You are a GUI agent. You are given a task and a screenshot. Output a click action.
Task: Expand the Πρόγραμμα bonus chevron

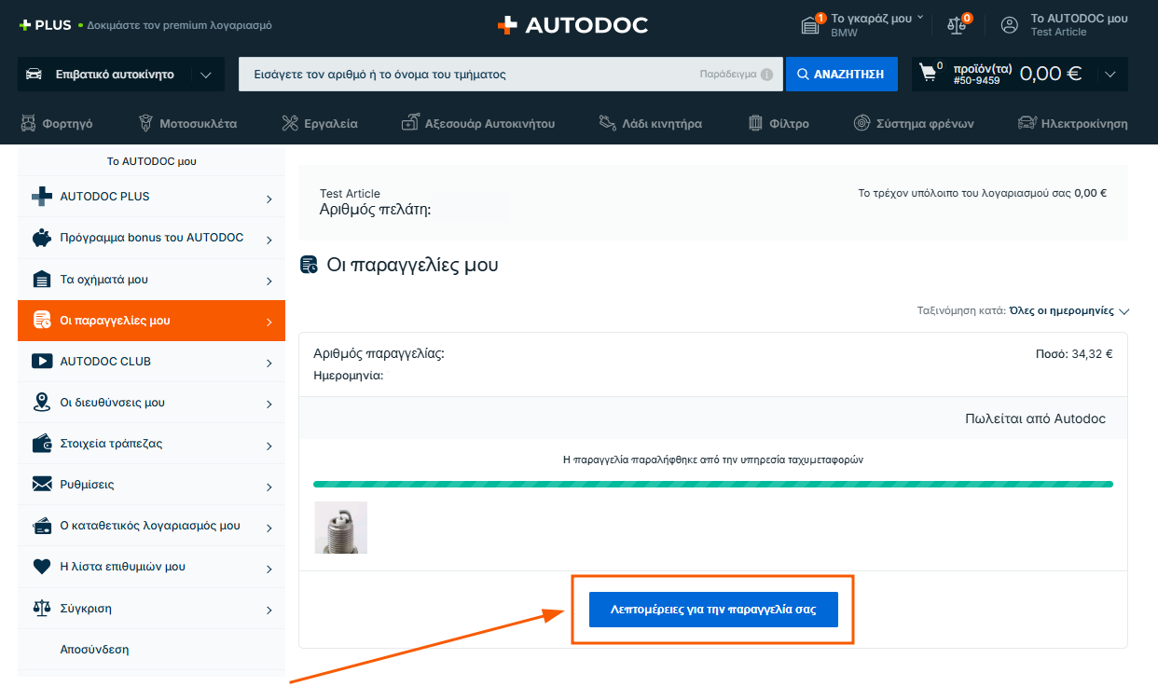tap(269, 240)
